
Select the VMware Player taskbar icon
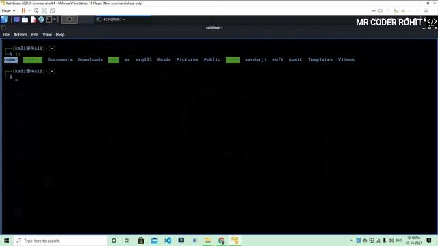pyautogui.click(x=235, y=241)
